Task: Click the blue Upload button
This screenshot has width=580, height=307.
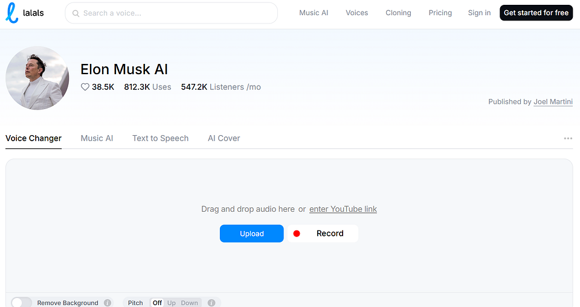Action: [x=251, y=233]
